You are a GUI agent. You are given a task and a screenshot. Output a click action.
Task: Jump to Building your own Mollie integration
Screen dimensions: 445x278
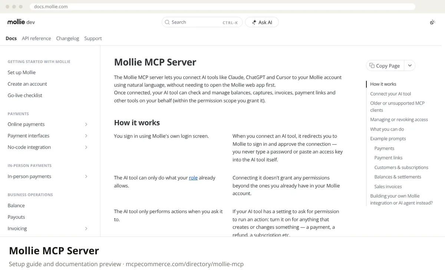coord(401,199)
